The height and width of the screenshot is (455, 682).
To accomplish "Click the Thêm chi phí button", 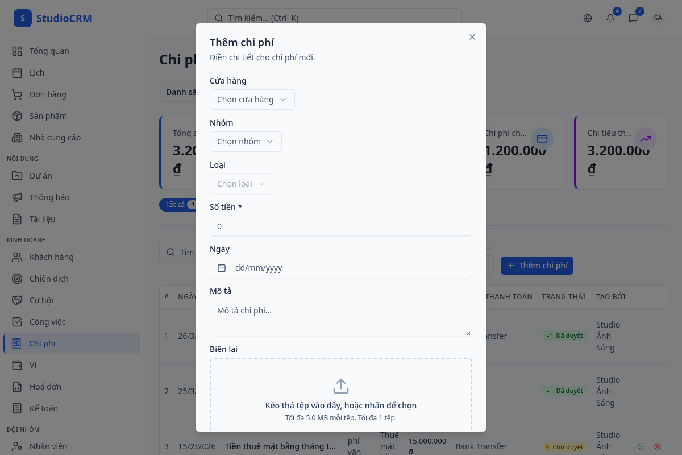I will point(537,266).
